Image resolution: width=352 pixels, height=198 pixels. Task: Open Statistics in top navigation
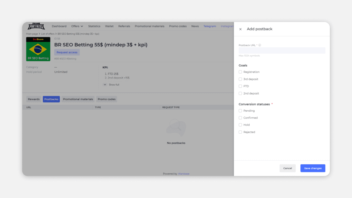pos(94,26)
